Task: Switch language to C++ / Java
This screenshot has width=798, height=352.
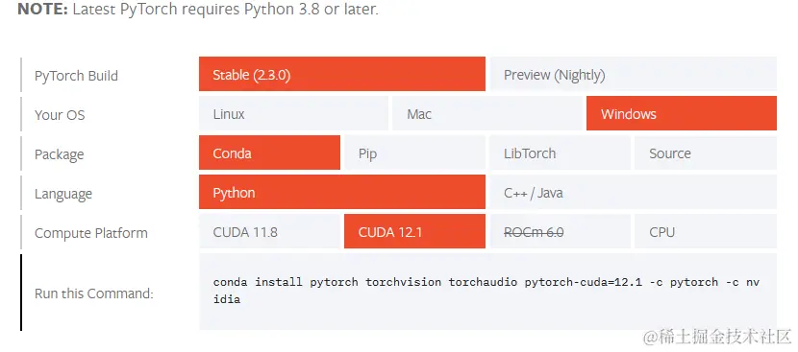Action: coord(633,192)
